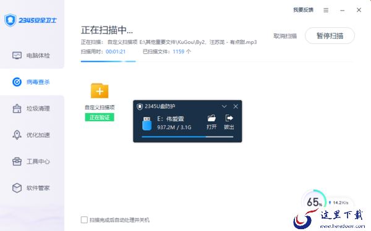Click the 电脑体检 monitor icon
371x231 pixels.
point(17,56)
